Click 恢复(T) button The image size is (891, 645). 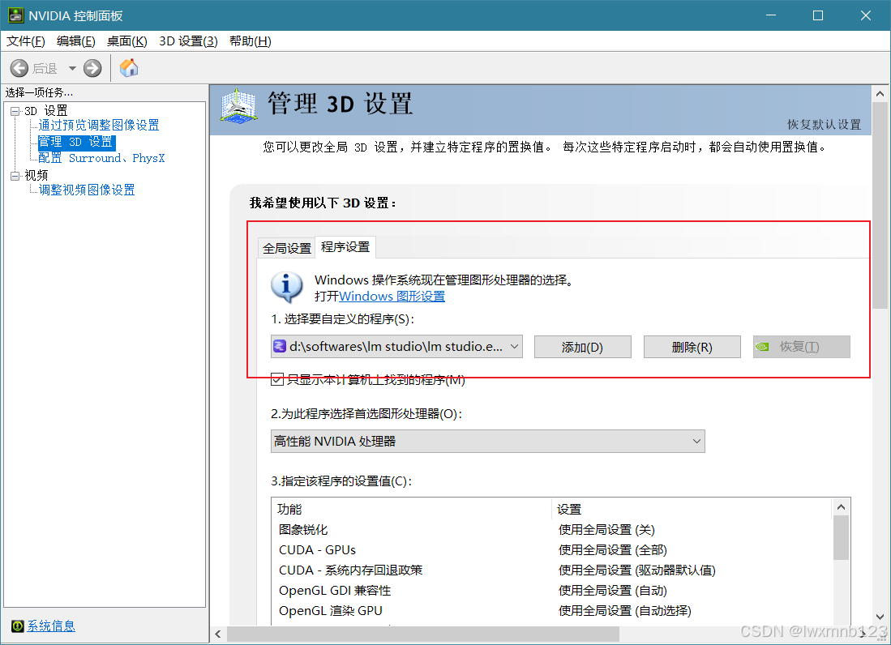801,347
